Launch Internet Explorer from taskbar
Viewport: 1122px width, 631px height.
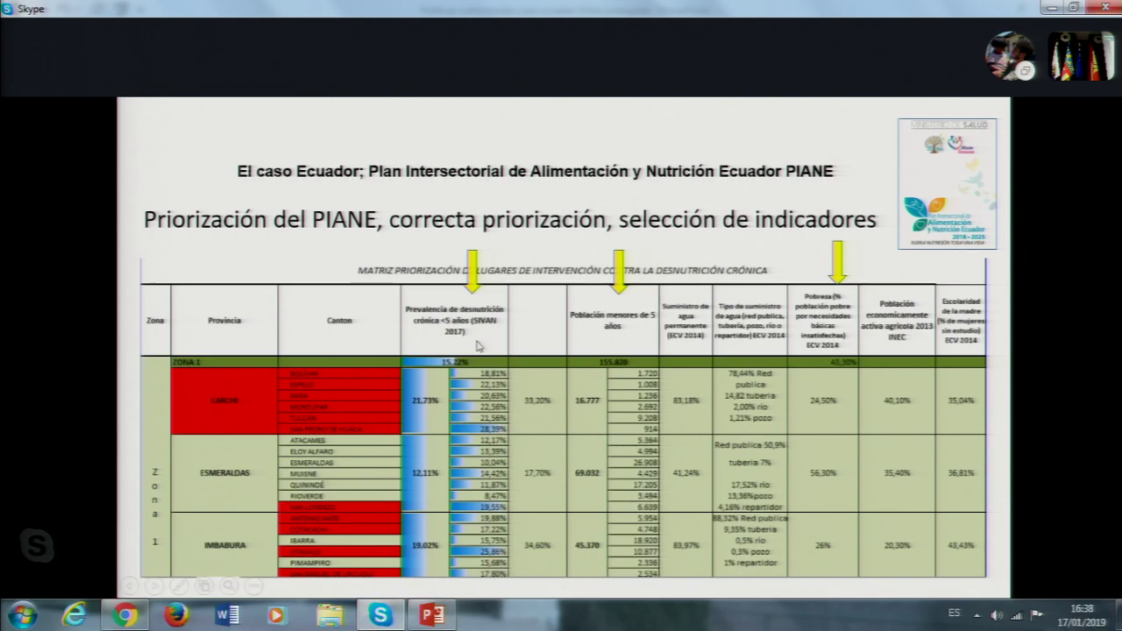coord(74,615)
